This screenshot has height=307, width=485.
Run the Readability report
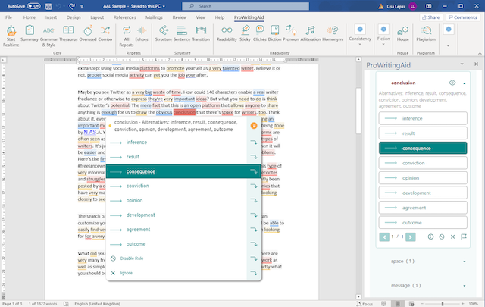click(227, 33)
